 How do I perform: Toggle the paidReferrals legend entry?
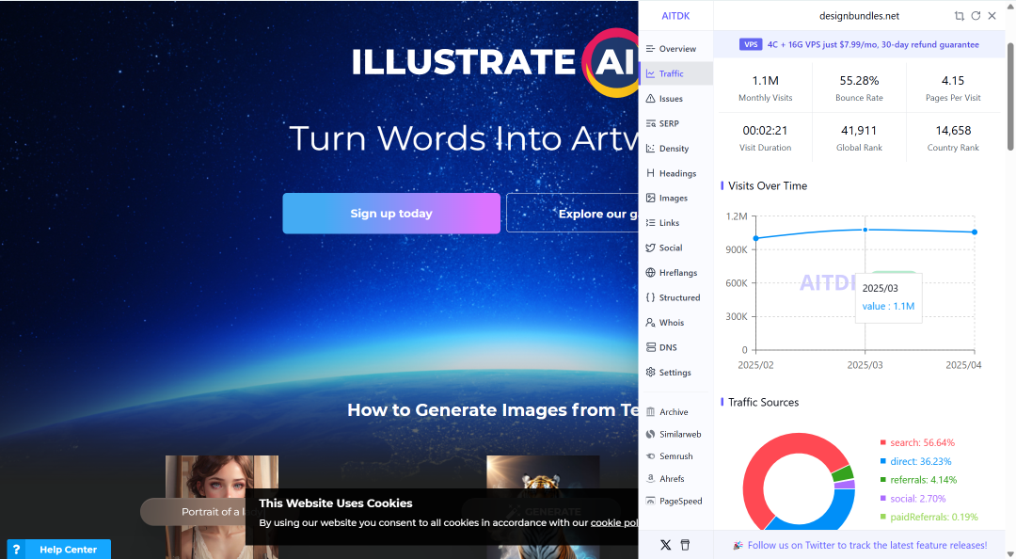pyautogui.click(x=929, y=518)
